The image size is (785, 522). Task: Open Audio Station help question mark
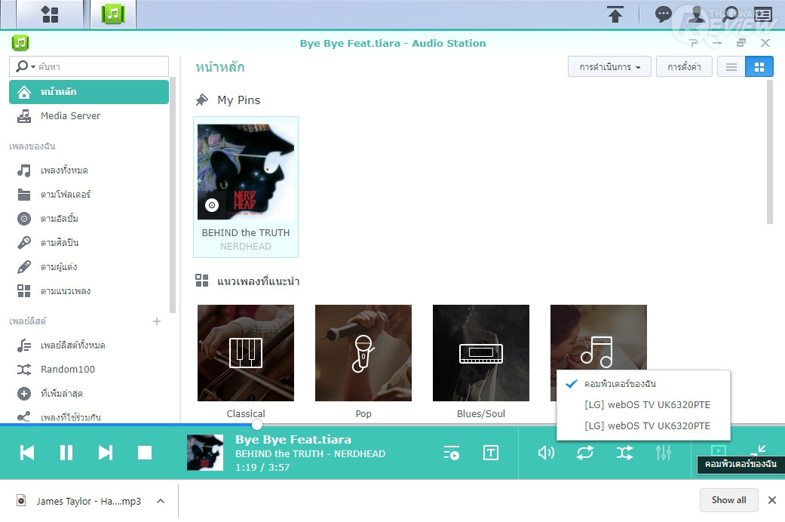(x=694, y=43)
